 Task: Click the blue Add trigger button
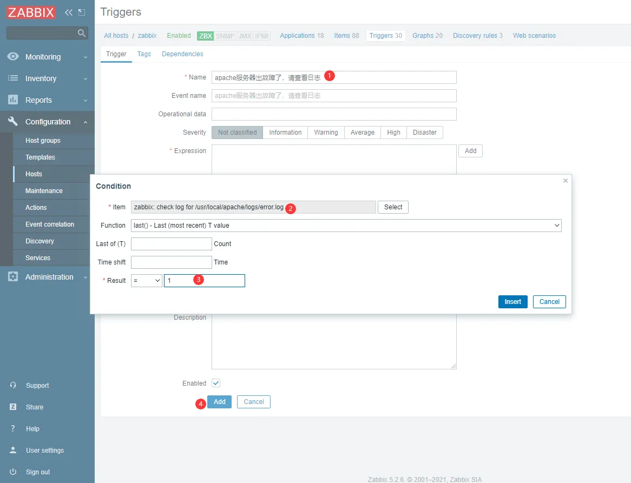(x=219, y=402)
